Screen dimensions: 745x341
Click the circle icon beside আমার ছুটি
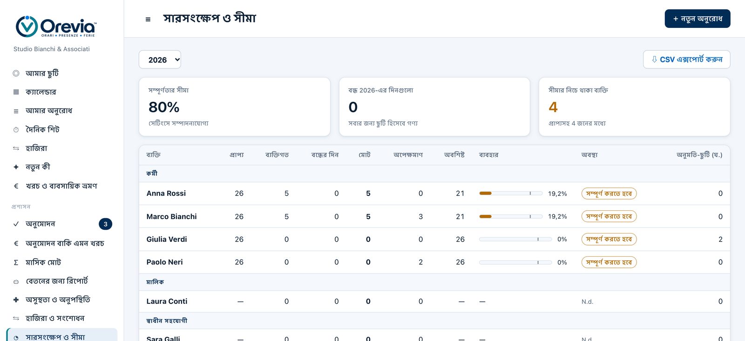[16, 74]
